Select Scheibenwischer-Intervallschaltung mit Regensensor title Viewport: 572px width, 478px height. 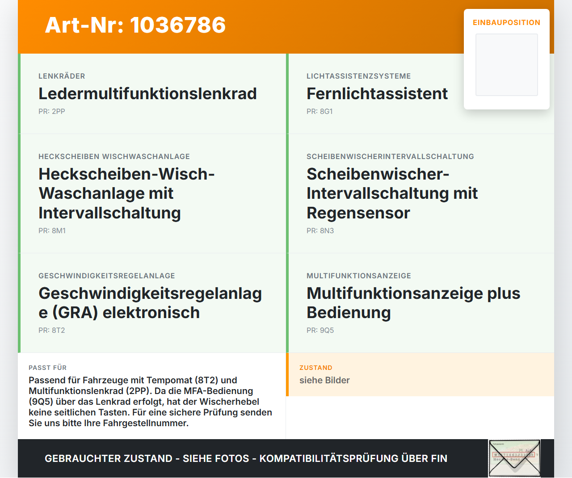[392, 193]
